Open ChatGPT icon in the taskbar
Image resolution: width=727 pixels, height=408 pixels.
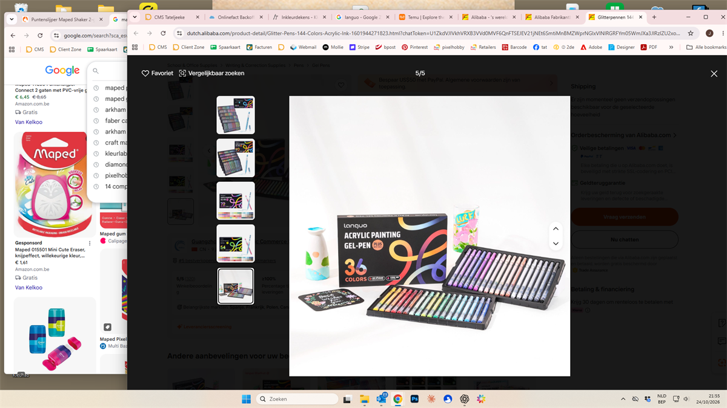pos(465,399)
